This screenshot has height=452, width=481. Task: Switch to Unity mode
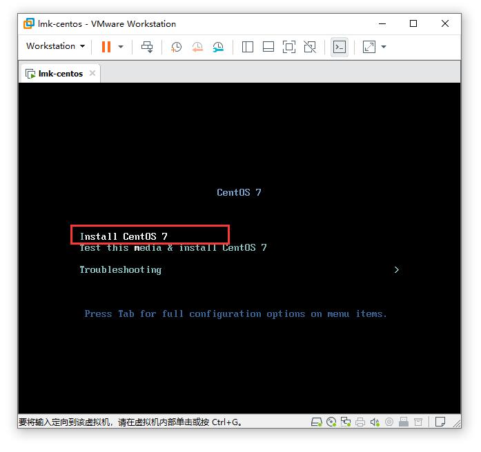click(310, 47)
